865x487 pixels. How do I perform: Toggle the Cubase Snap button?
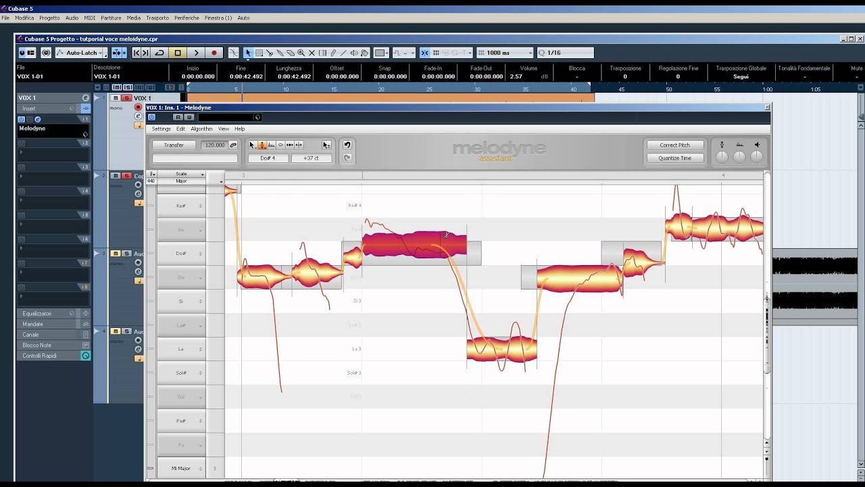pyautogui.click(x=425, y=53)
